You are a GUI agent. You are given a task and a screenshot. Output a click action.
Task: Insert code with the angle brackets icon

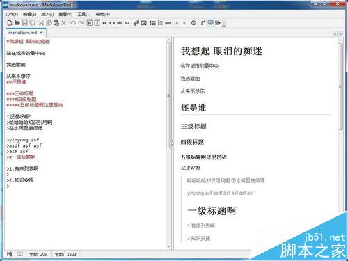pos(112,23)
